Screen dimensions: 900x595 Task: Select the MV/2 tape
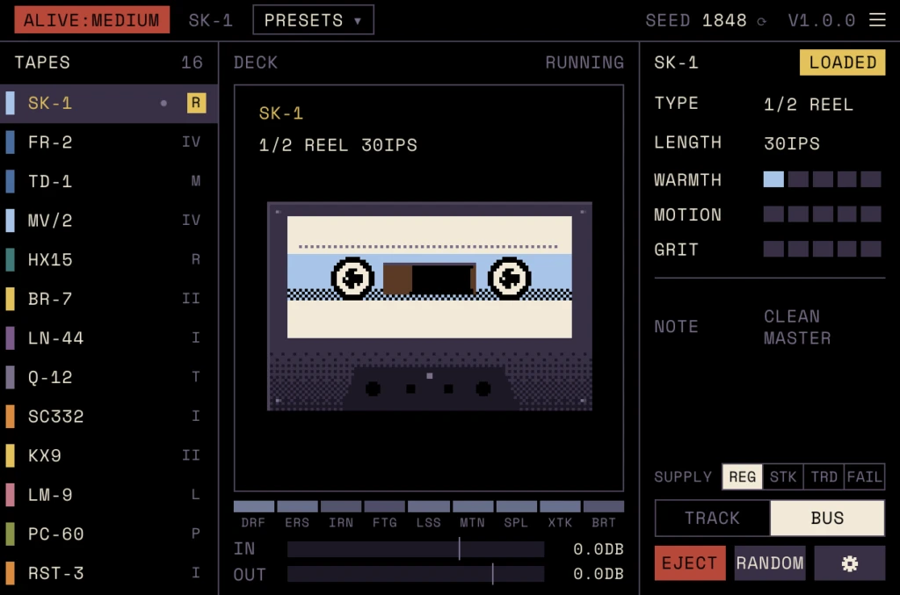pyautogui.click(x=109, y=221)
